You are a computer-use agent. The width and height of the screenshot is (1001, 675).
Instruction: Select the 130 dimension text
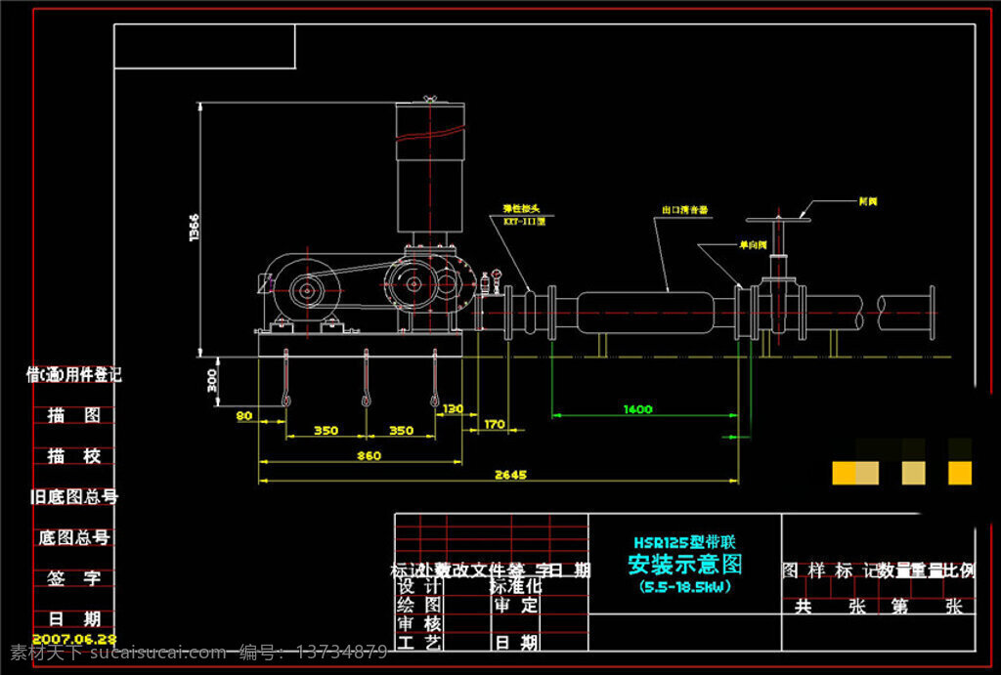[x=453, y=409]
